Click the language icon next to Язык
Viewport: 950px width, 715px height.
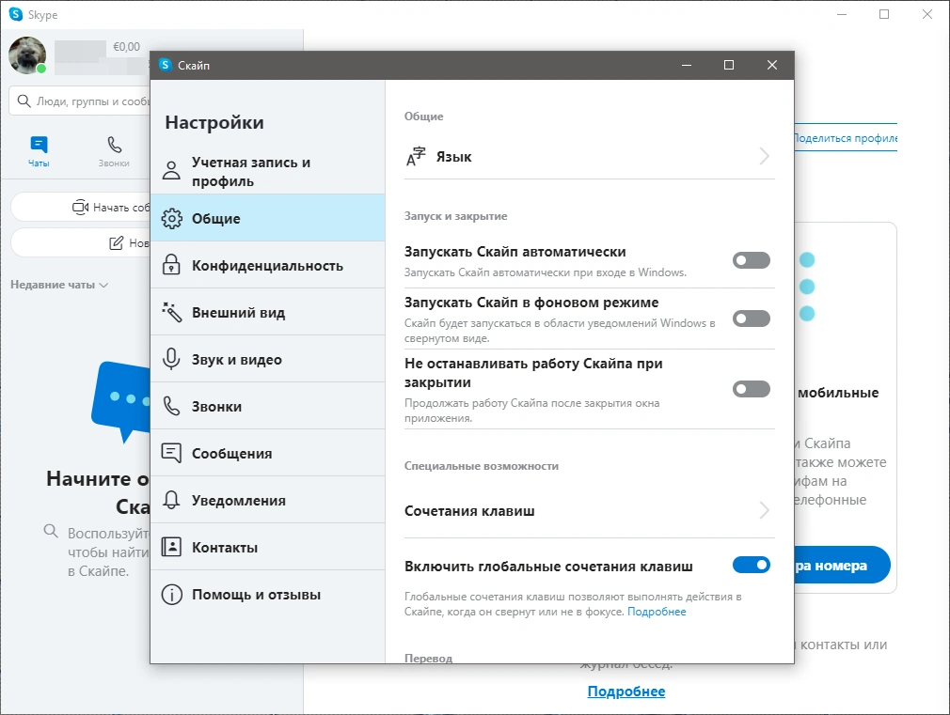(x=416, y=156)
